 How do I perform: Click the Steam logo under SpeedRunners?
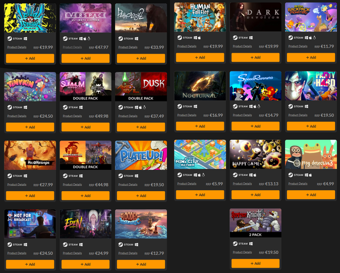click(235, 106)
